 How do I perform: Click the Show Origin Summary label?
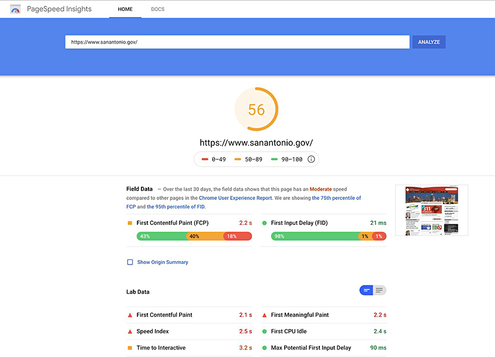click(162, 262)
